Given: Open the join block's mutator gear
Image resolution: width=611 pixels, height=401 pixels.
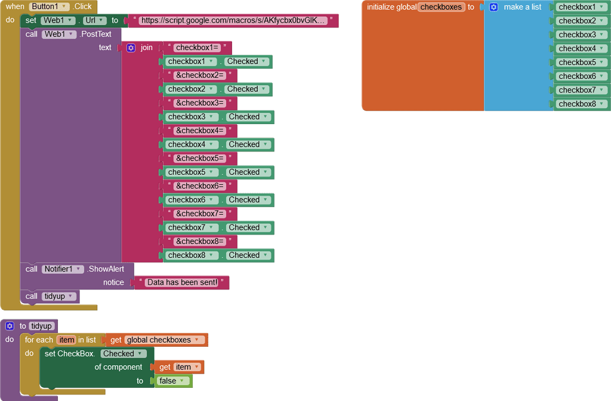Looking at the screenshot, I should pos(131,47).
